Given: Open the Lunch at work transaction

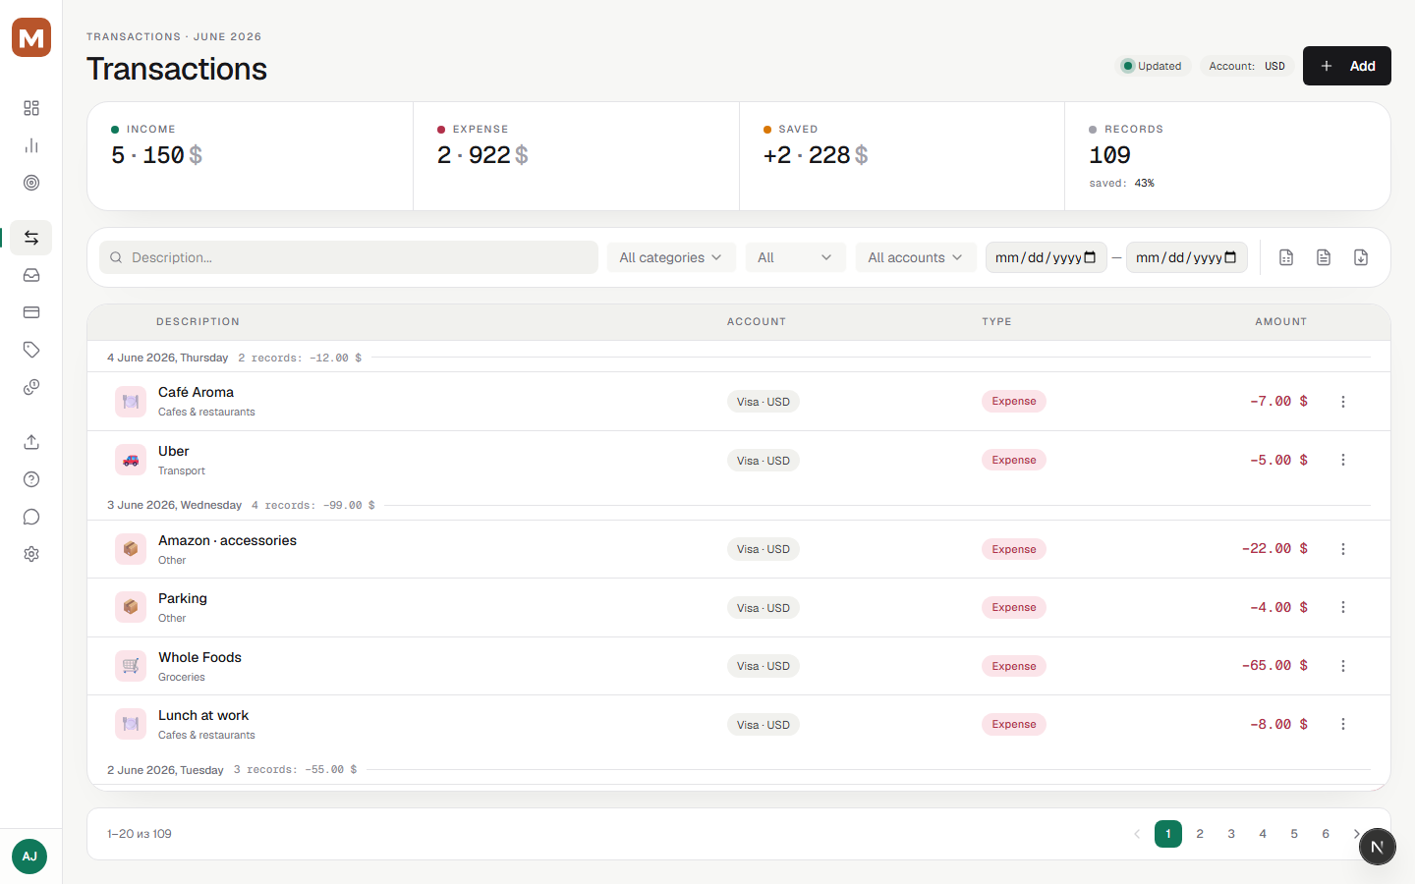Looking at the screenshot, I should pyautogui.click(x=739, y=725).
